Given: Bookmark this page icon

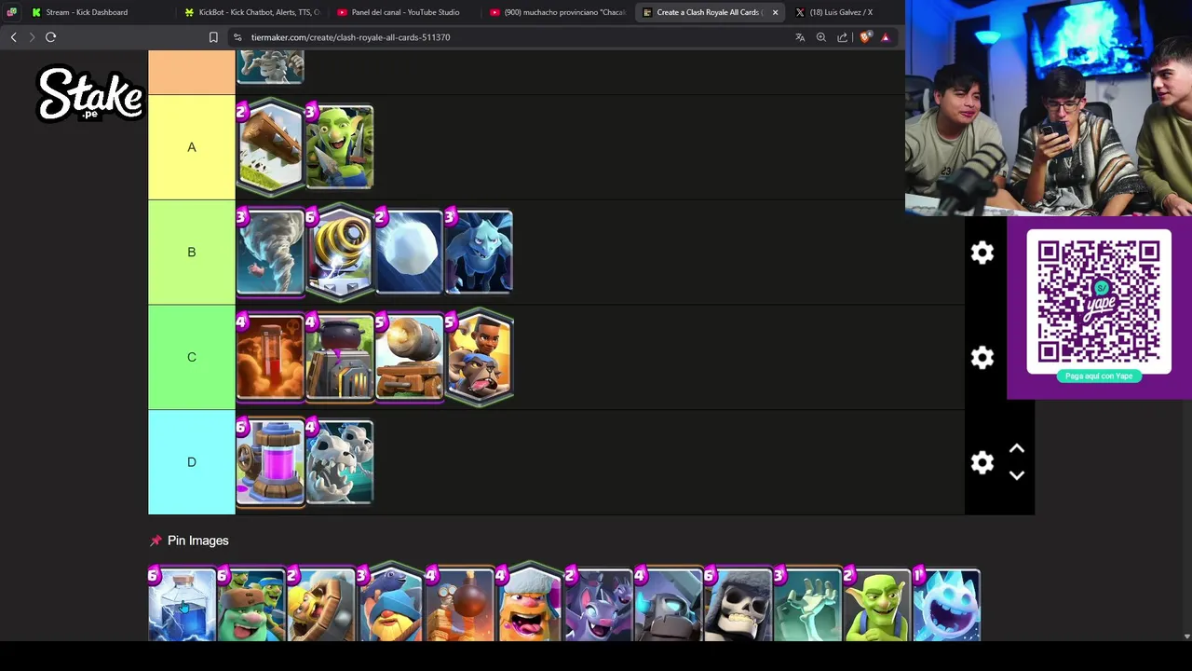Looking at the screenshot, I should (213, 37).
